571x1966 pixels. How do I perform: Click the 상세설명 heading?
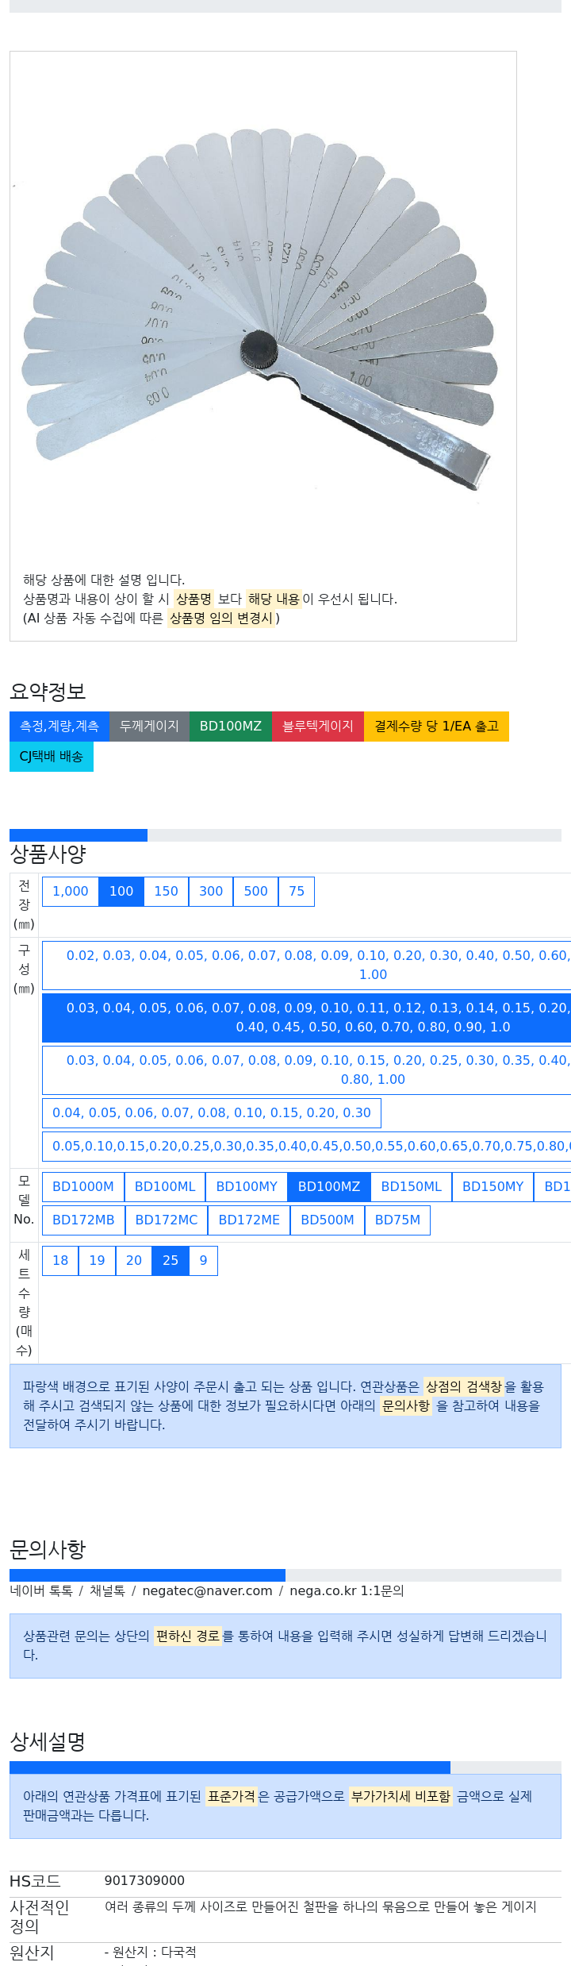(x=48, y=1742)
